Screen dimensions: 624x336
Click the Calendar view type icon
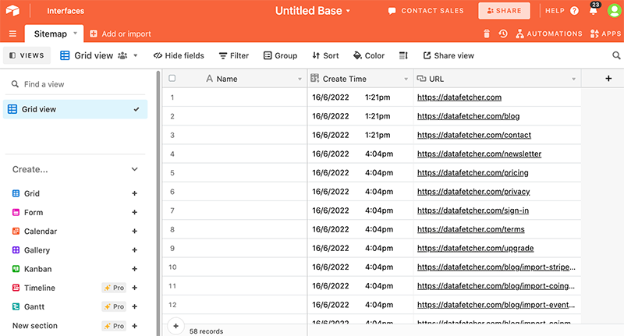click(16, 231)
